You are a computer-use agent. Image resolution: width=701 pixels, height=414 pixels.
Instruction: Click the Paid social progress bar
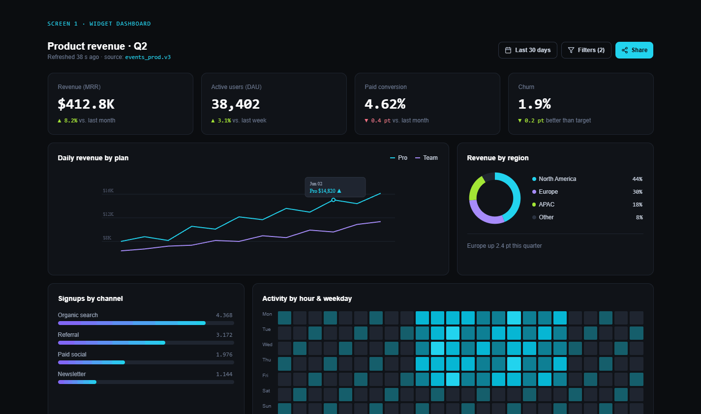click(146, 362)
